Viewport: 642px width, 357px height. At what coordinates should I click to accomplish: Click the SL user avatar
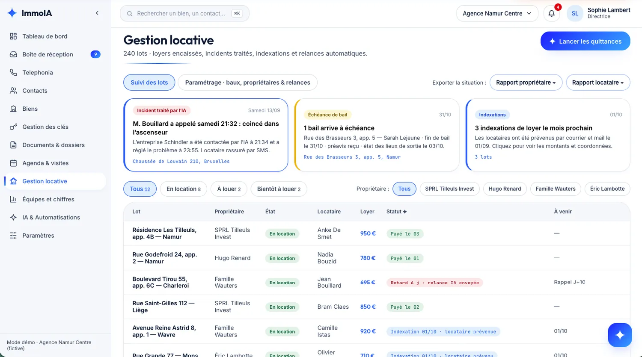575,13
